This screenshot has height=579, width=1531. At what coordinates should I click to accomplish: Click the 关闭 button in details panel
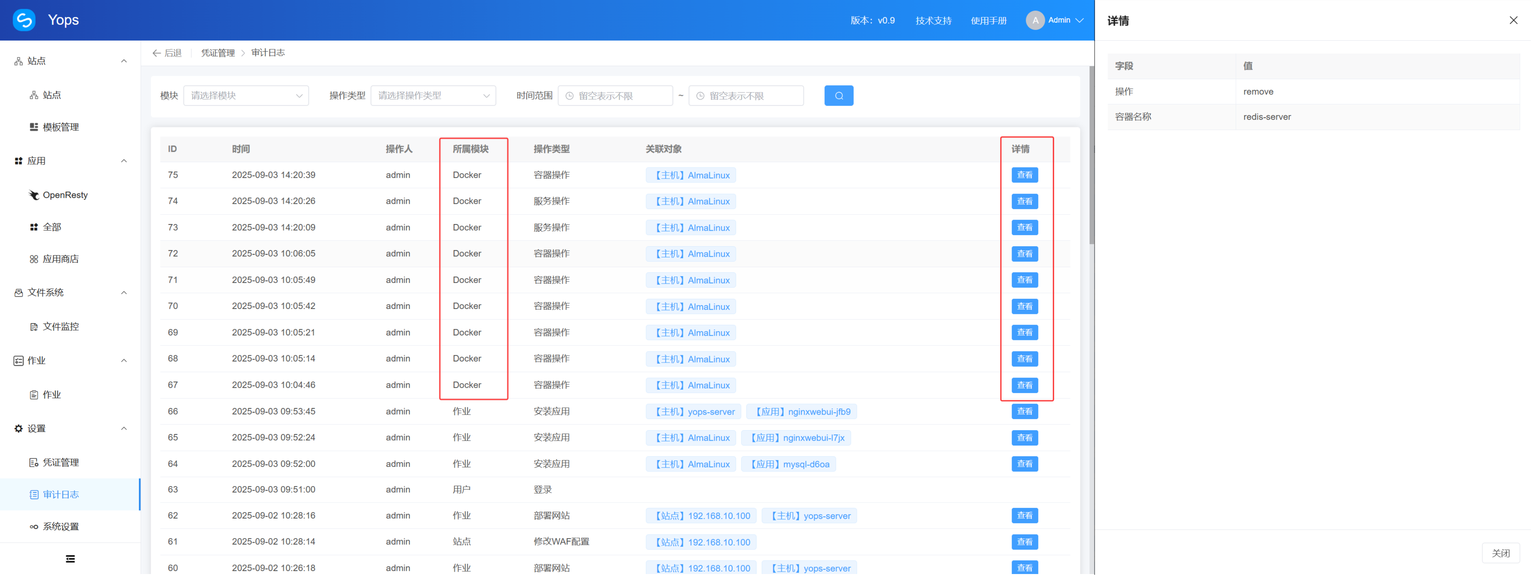click(1501, 553)
